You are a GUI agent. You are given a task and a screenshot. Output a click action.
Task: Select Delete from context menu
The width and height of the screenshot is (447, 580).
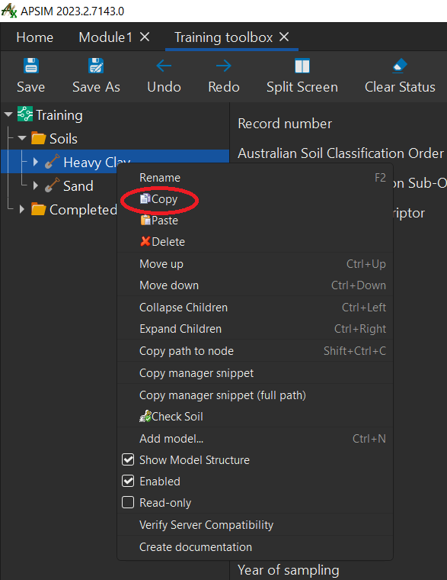pyautogui.click(x=163, y=242)
